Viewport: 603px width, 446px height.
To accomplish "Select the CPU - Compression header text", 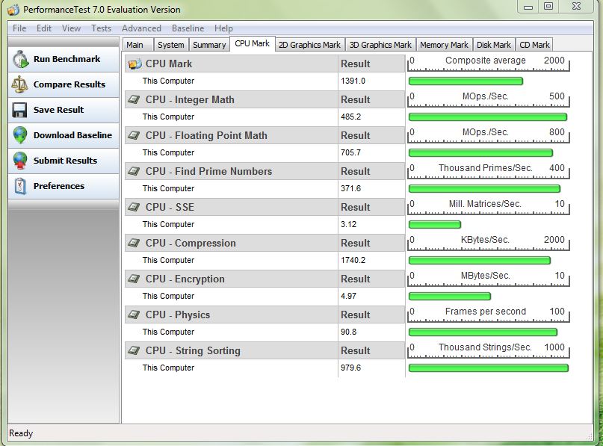I will (x=191, y=243).
